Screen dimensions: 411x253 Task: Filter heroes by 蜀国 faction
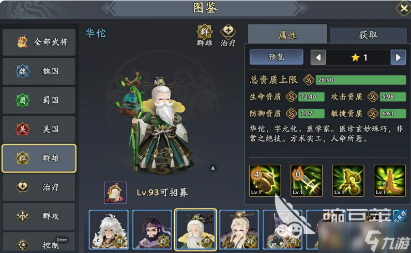coord(39,100)
